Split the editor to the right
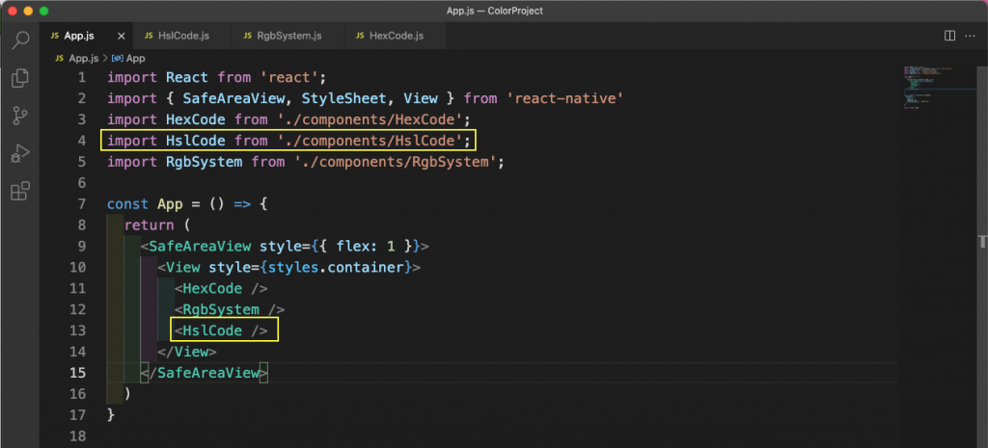Screen dimensions: 988x448 coord(949,36)
